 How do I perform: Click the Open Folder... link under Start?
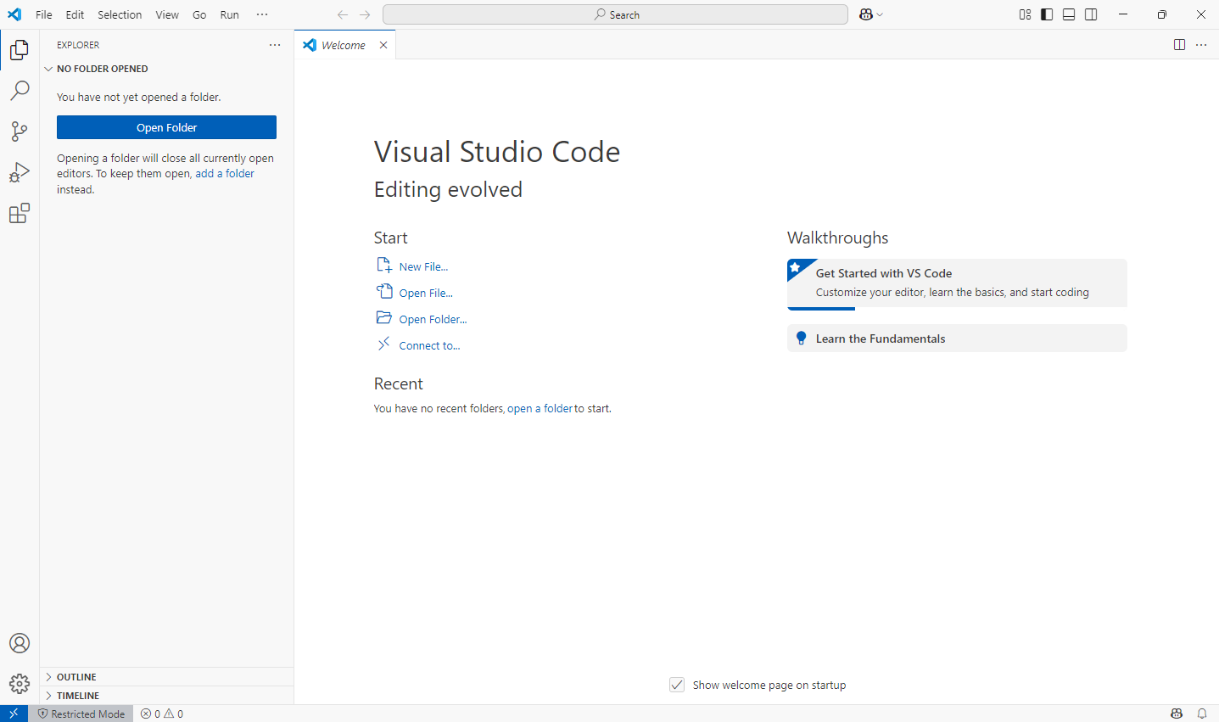(x=433, y=319)
